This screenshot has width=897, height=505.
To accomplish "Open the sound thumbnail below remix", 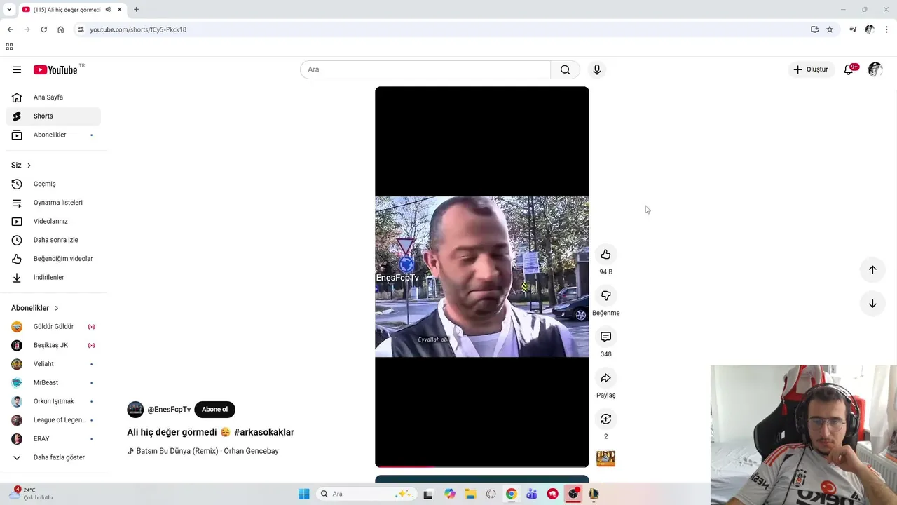I will pyautogui.click(x=605, y=459).
